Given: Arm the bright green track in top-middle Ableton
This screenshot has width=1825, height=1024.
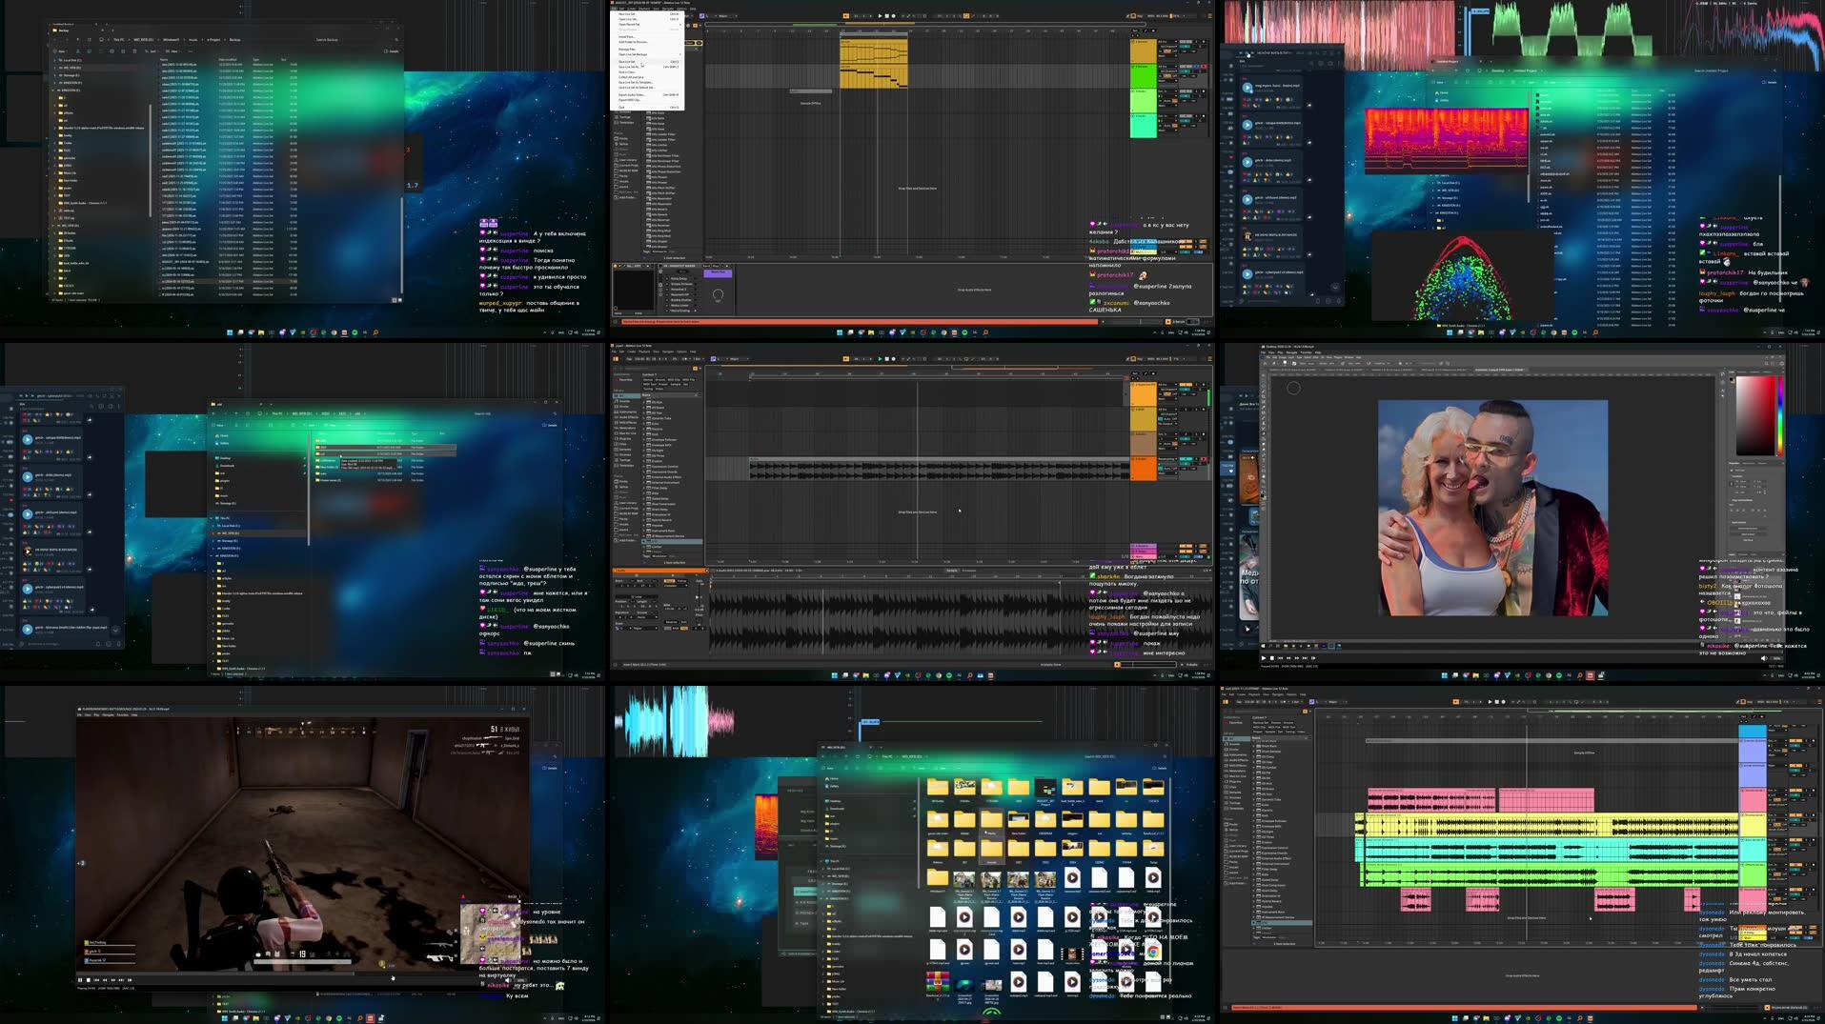Looking at the screenshot, I should click(1205, 67).
